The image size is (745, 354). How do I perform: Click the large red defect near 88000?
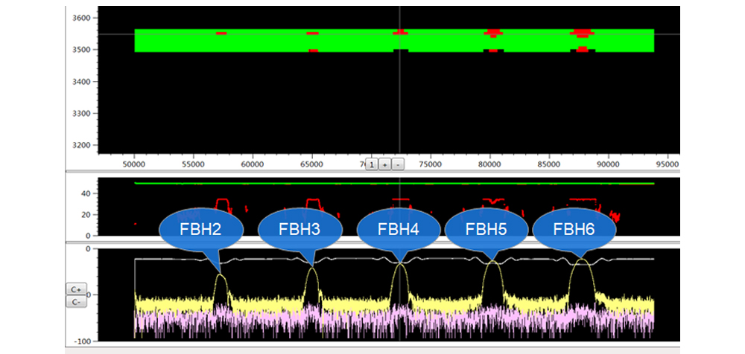pos(583,33)
